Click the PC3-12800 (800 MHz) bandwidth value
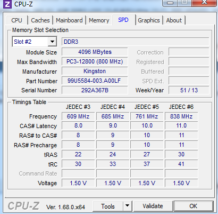Viewport: 218px width, 214px height. 95,61
